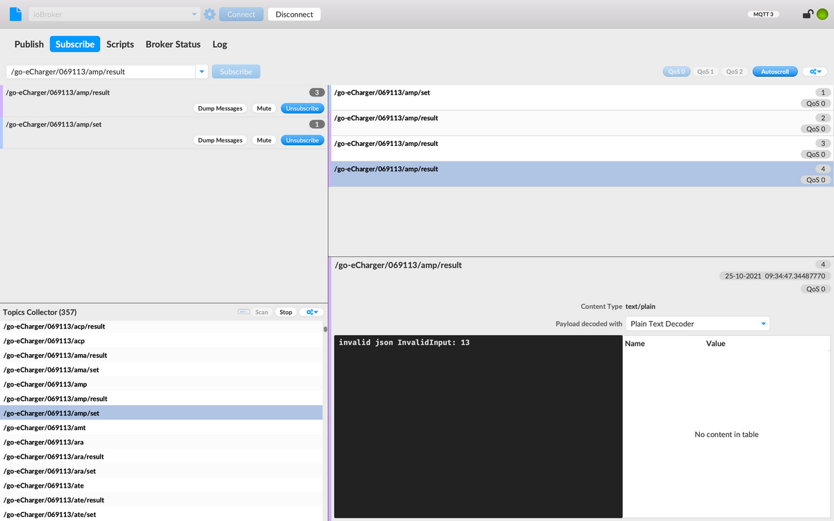Select the QoS 2 option

[x=735, y=72]
